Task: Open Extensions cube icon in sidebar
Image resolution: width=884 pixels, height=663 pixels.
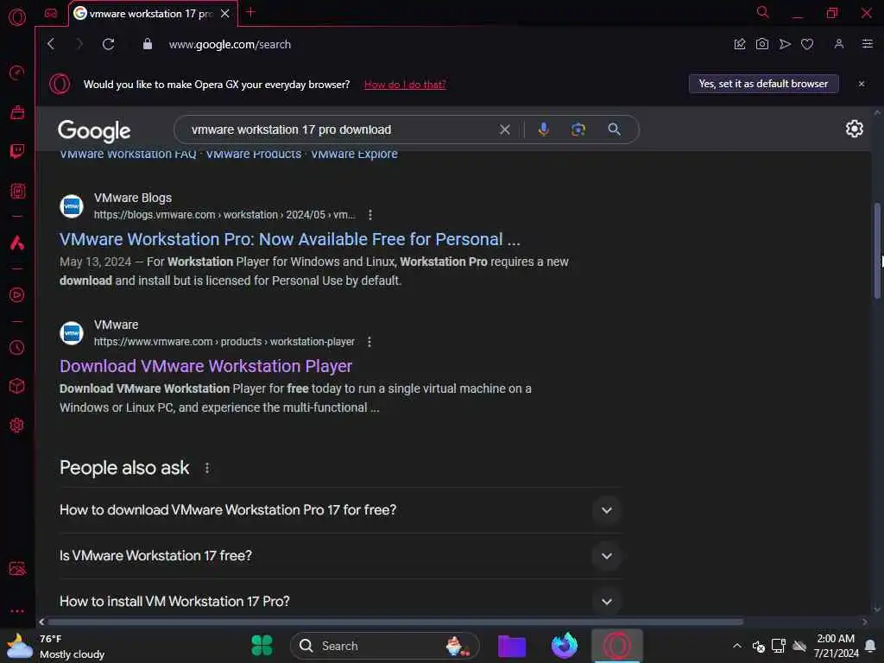Action: 17,386
